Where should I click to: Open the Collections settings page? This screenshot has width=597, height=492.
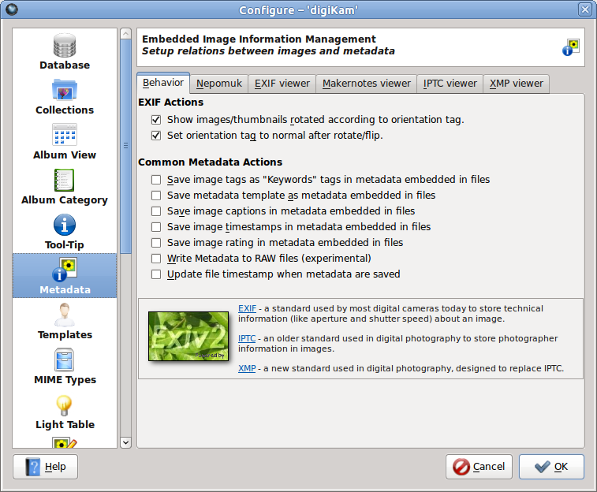pyautogui.click(x=65, y=97)
